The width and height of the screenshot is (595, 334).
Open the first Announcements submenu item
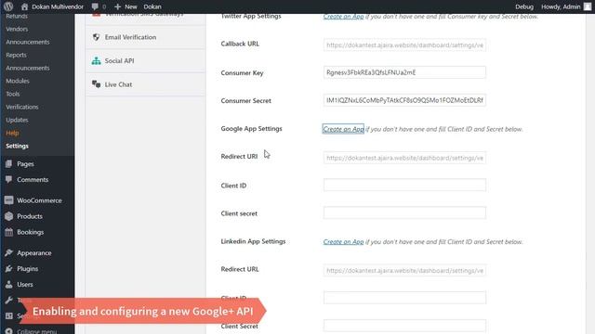click(27, 42)
